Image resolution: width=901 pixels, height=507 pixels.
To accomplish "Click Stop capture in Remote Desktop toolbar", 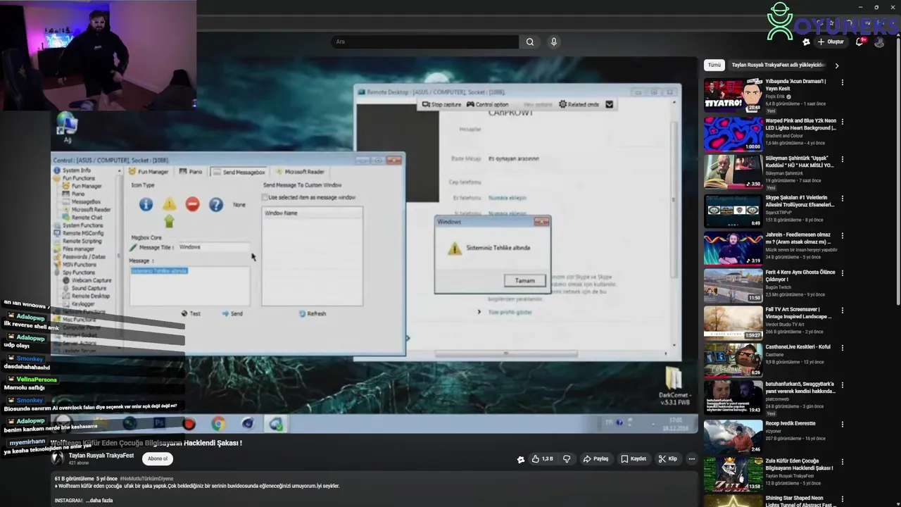I will pos(441,104).
